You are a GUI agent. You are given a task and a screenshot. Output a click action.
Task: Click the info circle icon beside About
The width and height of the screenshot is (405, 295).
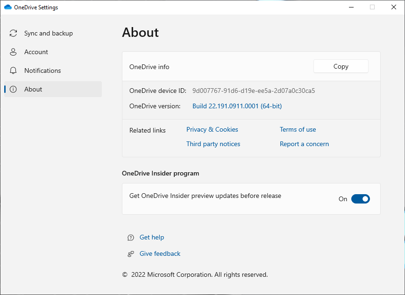pyautogui.click(x=14, y=89)
